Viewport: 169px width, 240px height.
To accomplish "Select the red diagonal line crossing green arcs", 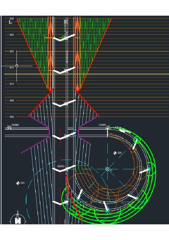I will (74, 197).
